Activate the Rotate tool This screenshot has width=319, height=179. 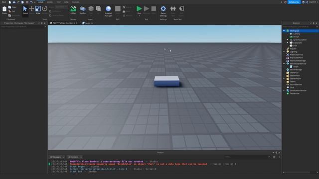(44, 10)
